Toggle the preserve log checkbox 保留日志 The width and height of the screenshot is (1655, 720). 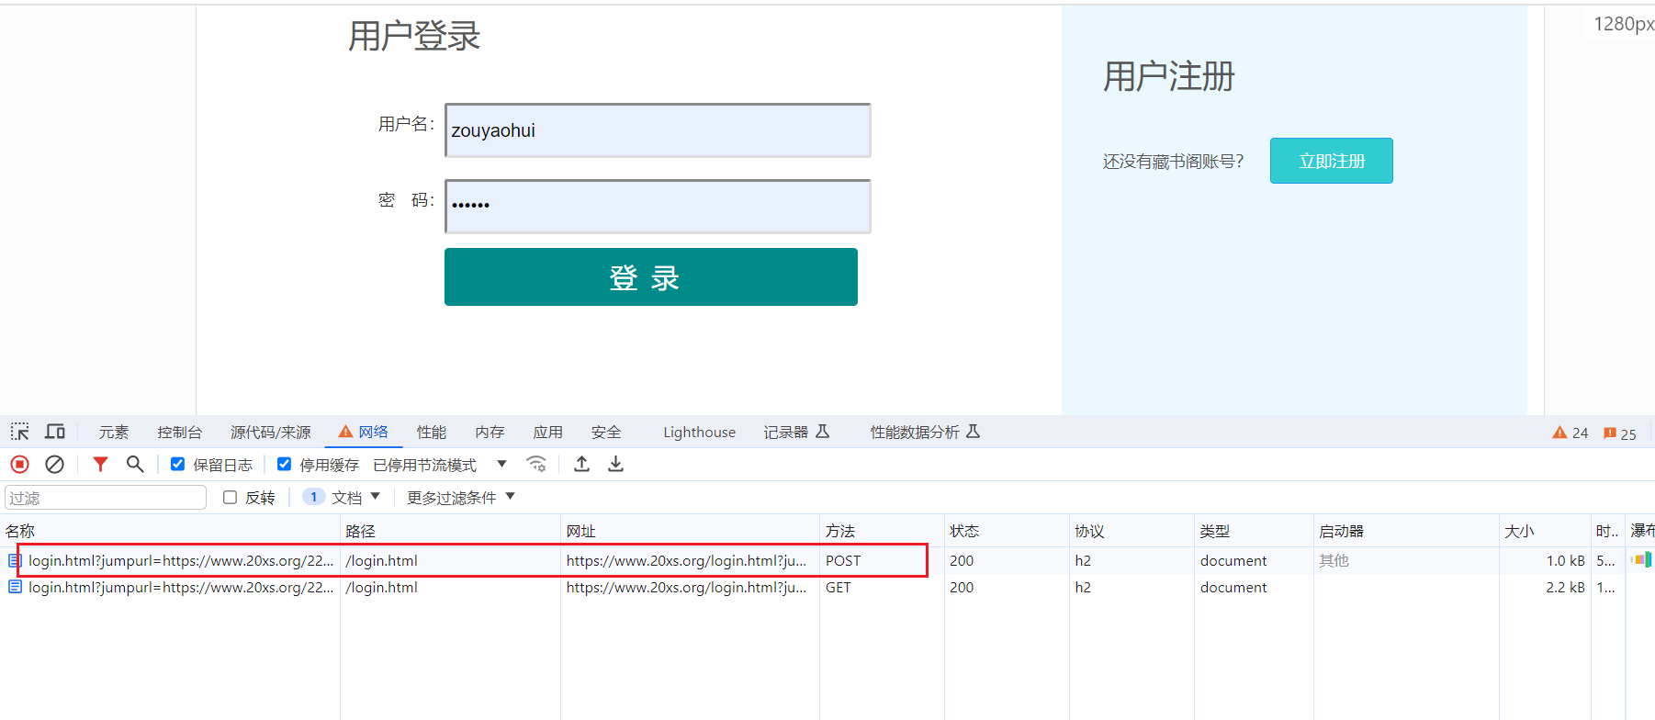pyautogui.click(x=178, y=465)
